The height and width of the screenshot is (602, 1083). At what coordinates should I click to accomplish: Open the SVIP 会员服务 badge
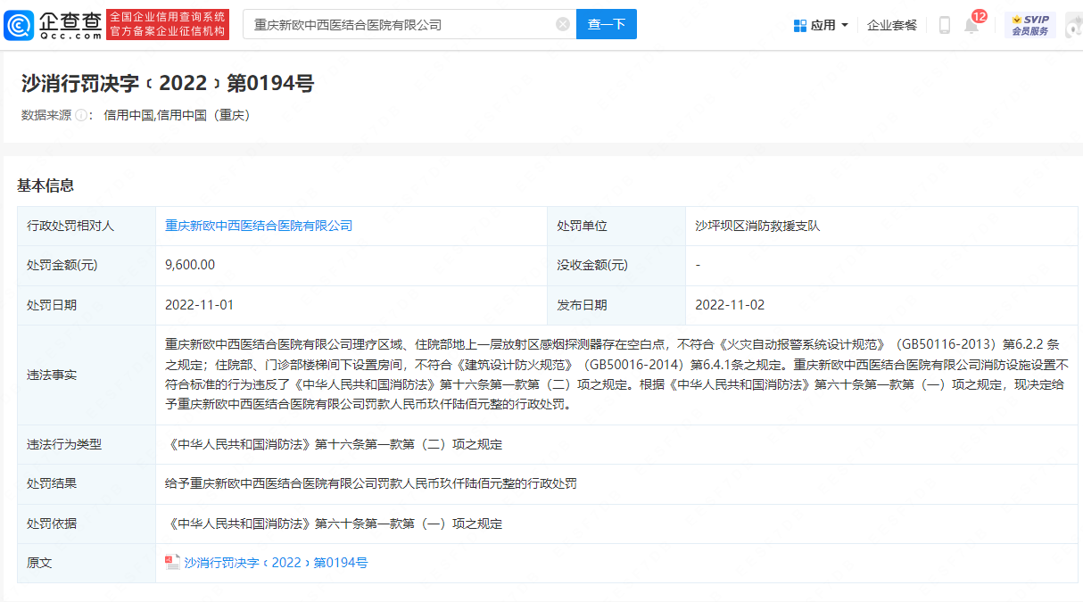[1030, 25]
